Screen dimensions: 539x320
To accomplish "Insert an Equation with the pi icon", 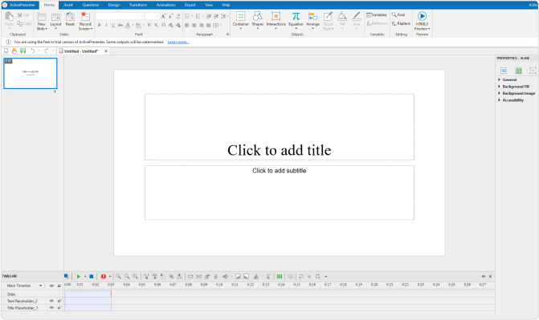I will [296, 16].
